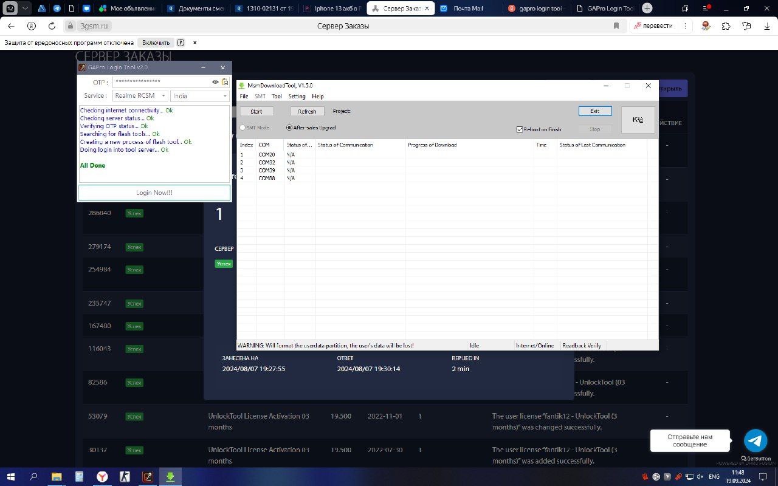
Task: Click the Включить protection button
Action: [x=156, y=43]
